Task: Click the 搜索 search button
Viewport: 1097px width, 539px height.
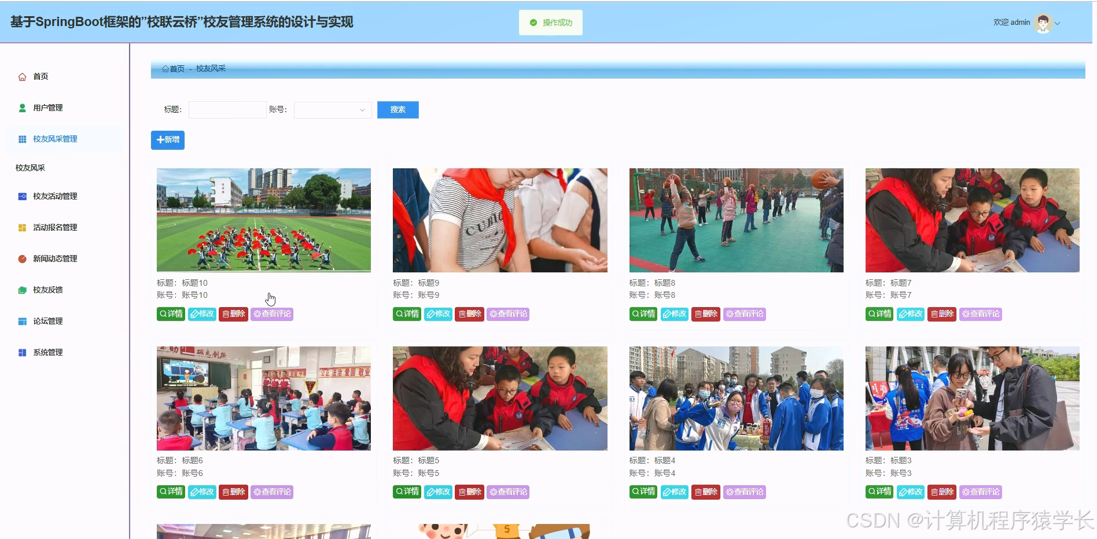Action: 397,109
